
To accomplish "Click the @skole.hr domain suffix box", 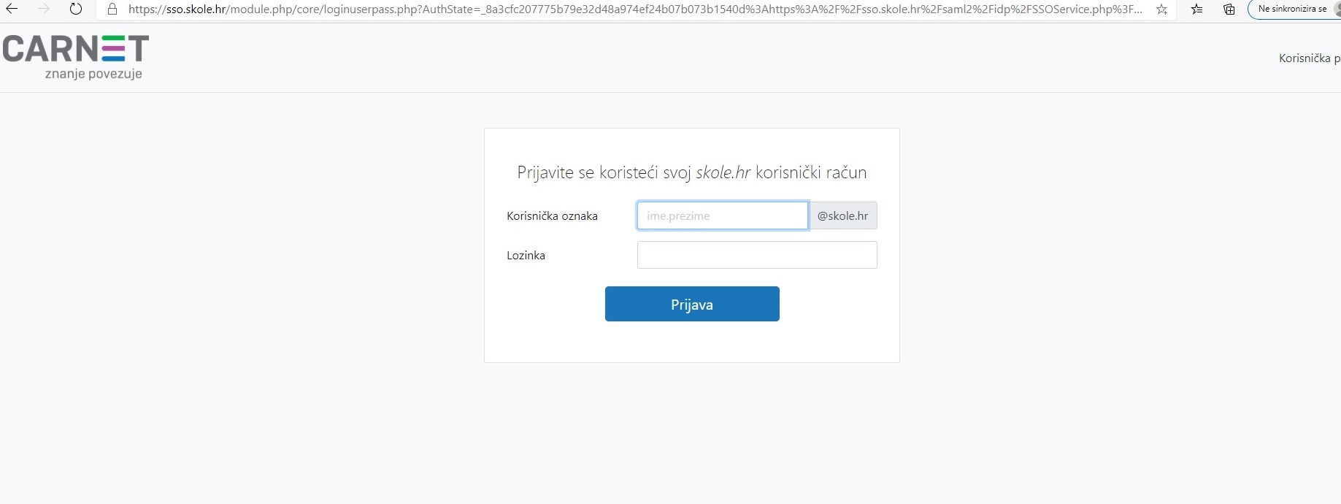I will pyautogui.click(x=842, y=215).
